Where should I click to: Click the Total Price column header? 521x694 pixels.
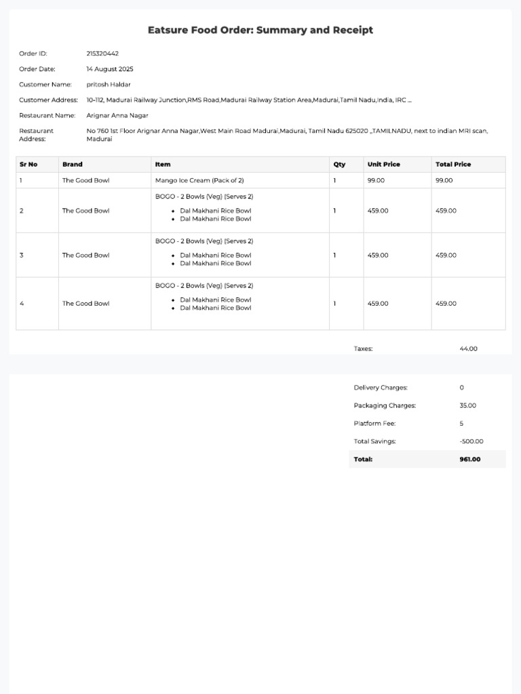(453, 164)
